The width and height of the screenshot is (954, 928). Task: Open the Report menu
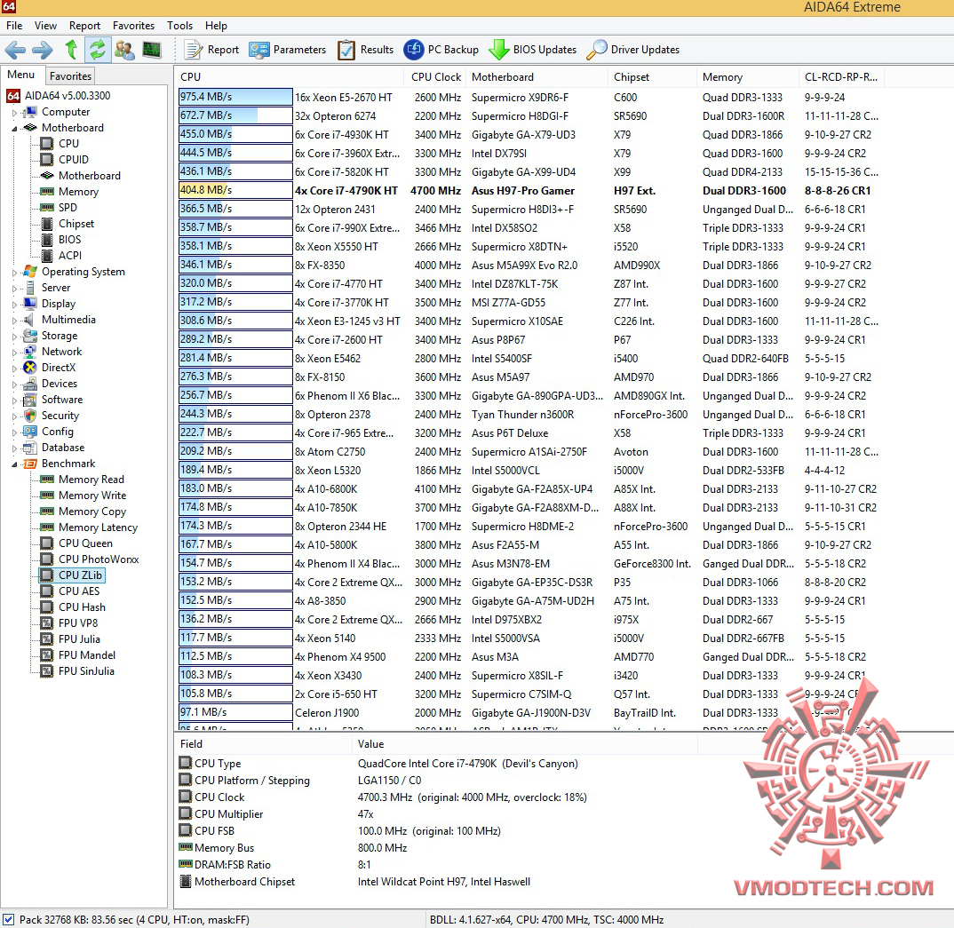(84, 26)
